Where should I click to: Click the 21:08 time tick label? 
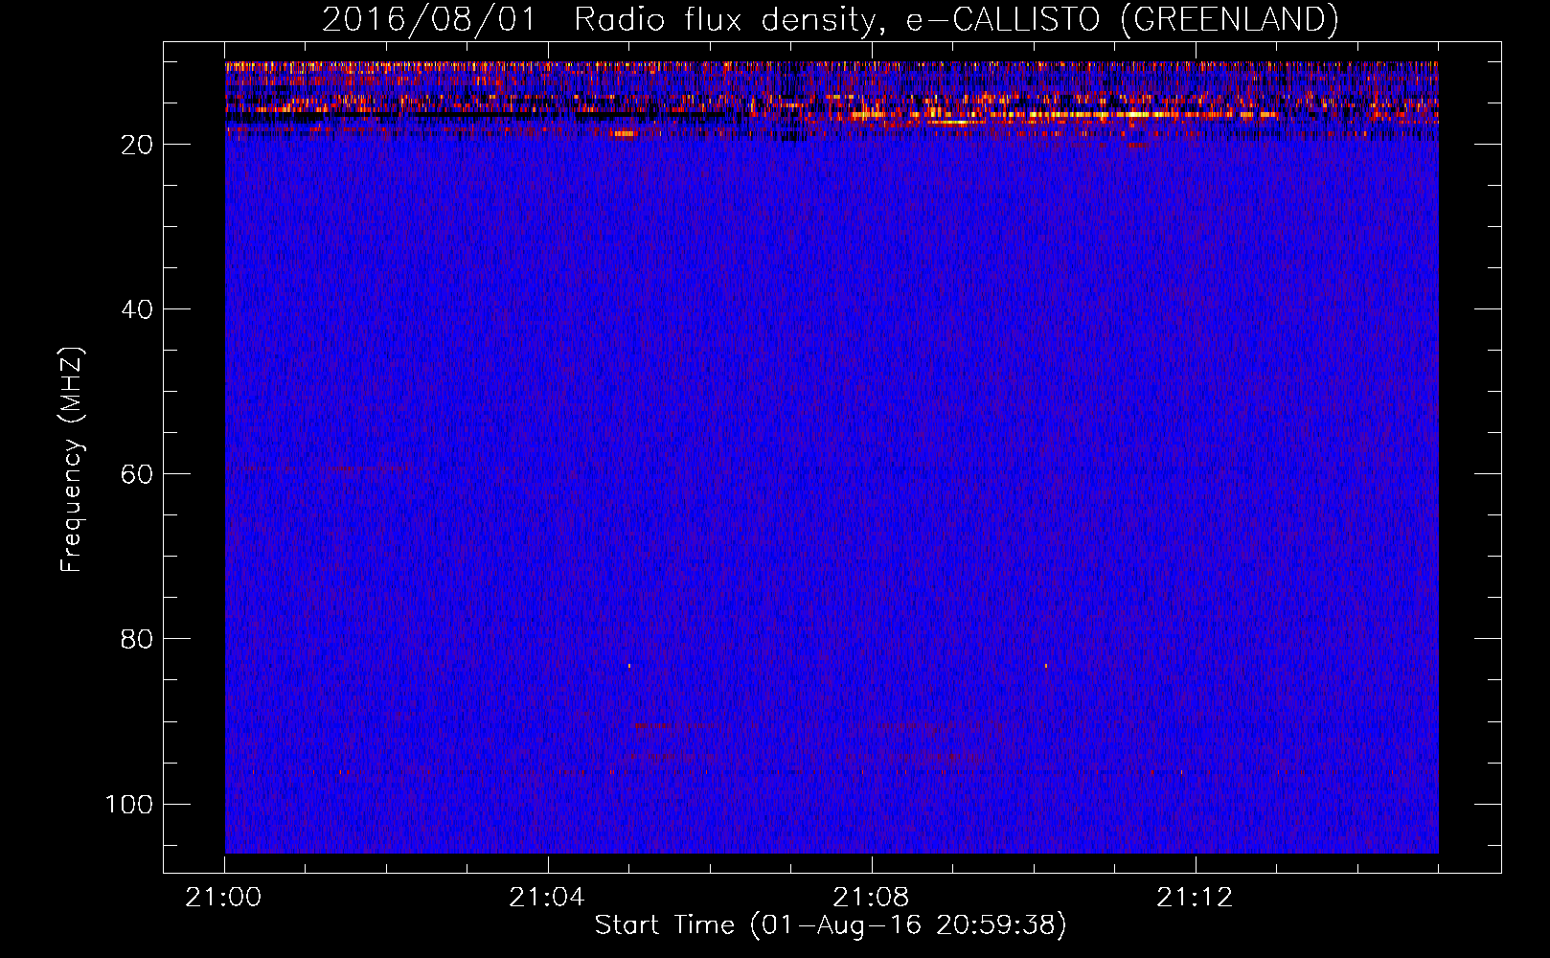pos(871,898)
